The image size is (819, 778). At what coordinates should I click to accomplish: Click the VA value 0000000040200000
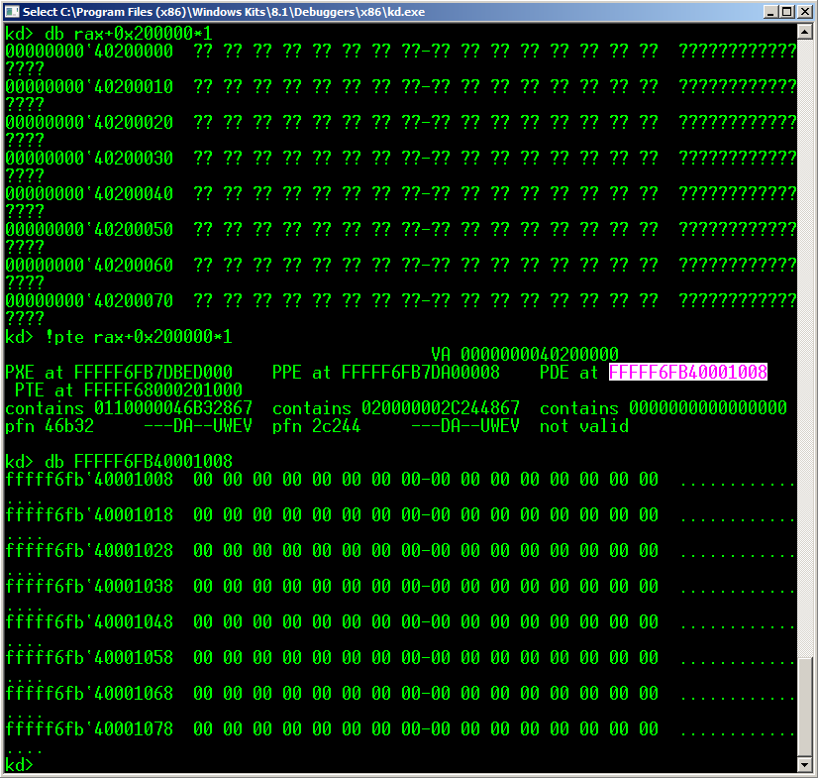point(540,355)
